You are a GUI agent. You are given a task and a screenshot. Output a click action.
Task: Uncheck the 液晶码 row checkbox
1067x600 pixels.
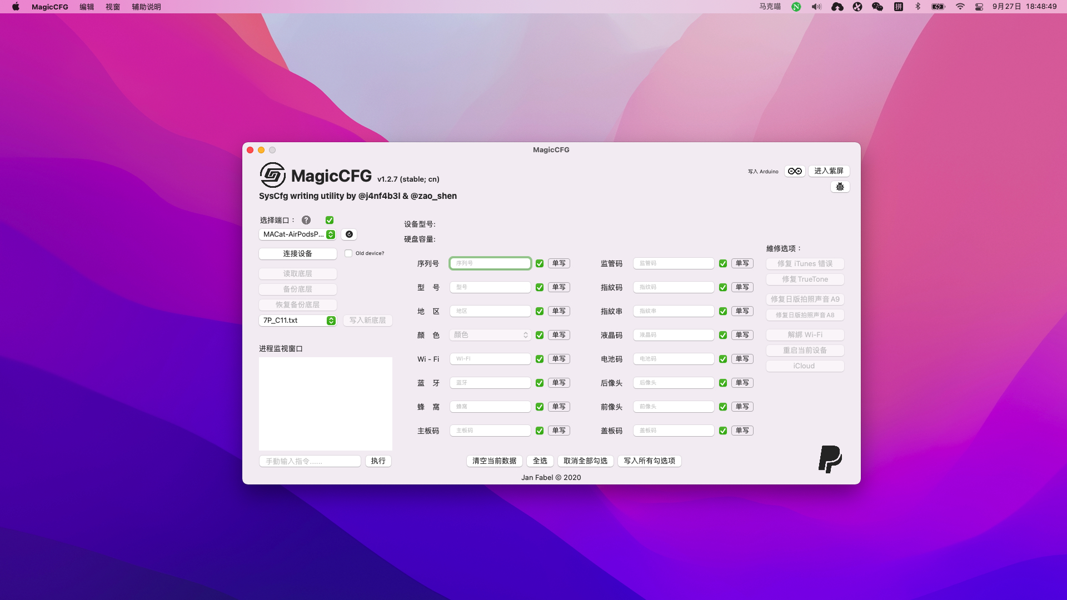(x=723, y=335)
